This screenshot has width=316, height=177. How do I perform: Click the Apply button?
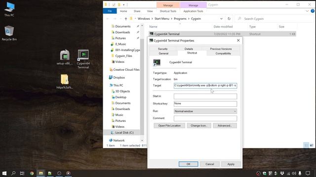[x=231, y=164]
